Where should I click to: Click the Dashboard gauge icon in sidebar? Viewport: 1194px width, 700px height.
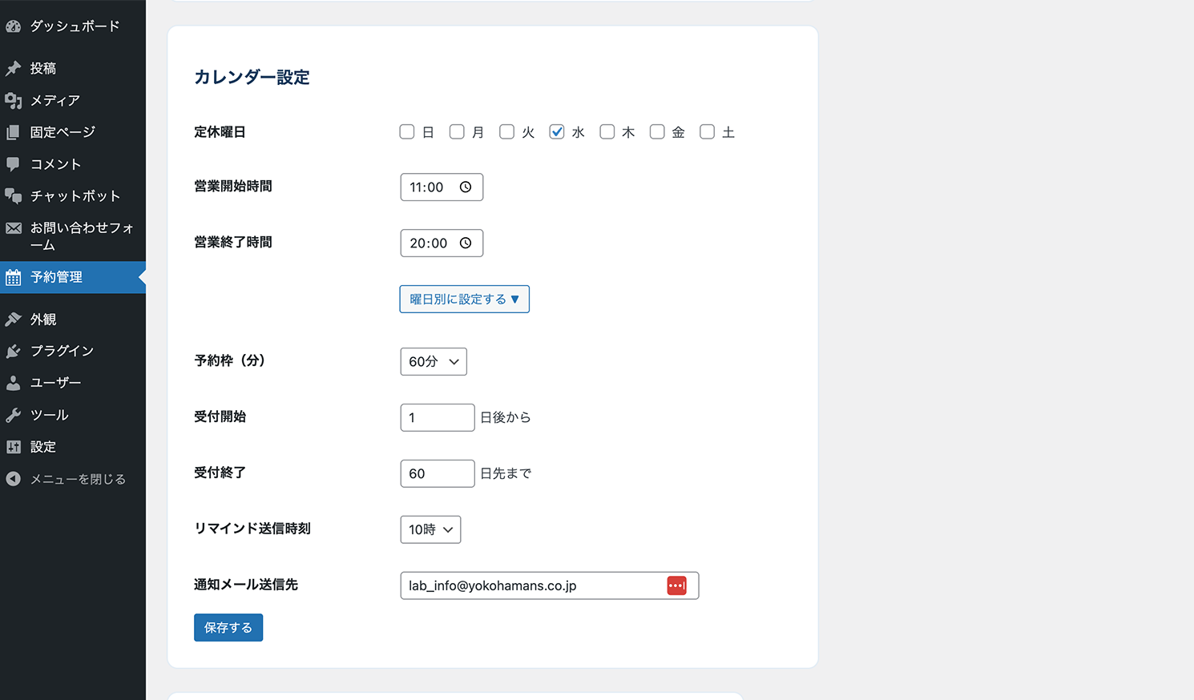[14, 26]
